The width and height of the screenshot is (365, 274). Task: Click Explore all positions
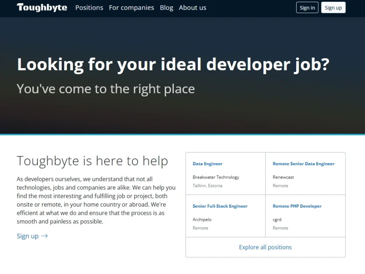click(x=265, y=247)
